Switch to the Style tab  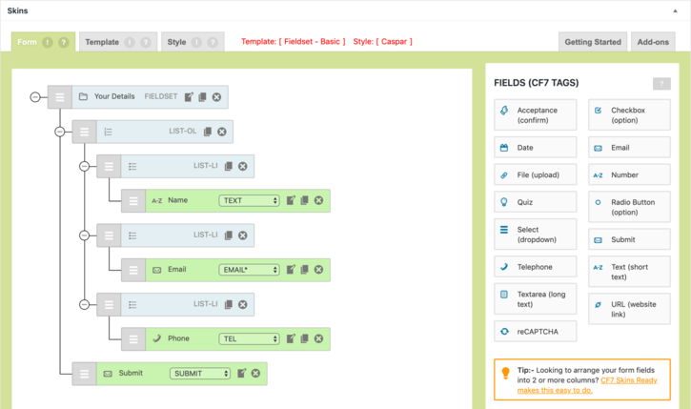coord(177,42)
